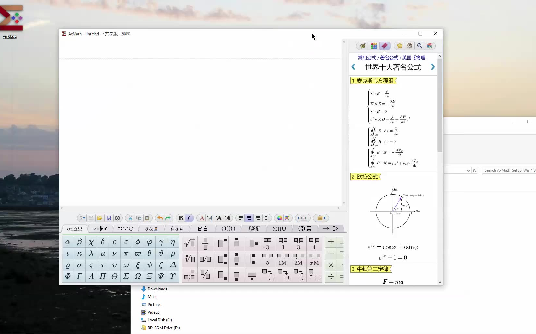This screenshot has height=334, width=536.
Task: Click the 著名公式 breadcrumb link
Action: point(389,58)
